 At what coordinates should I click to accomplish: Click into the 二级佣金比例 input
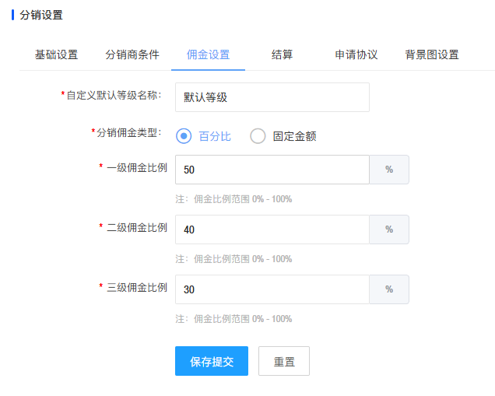272,230
